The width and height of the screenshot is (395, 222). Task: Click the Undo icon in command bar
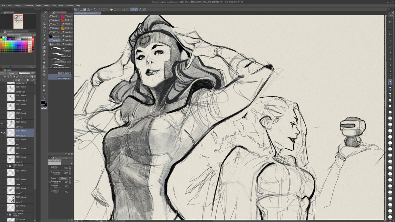(x=95, y=10)
